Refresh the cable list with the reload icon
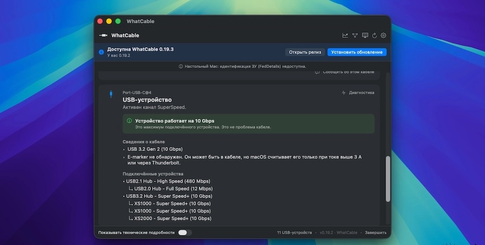 374,35
